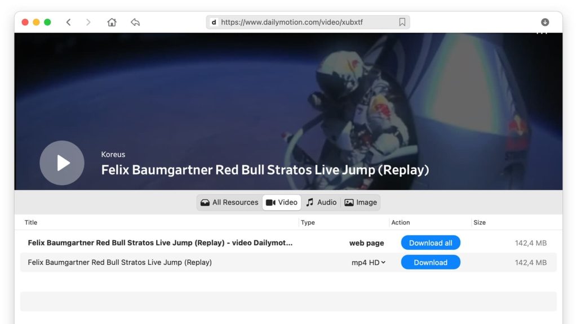The height and width of the screenshot is (324, 577).
Task: Switch to the All Resources tab
Action: pos(229,202)
